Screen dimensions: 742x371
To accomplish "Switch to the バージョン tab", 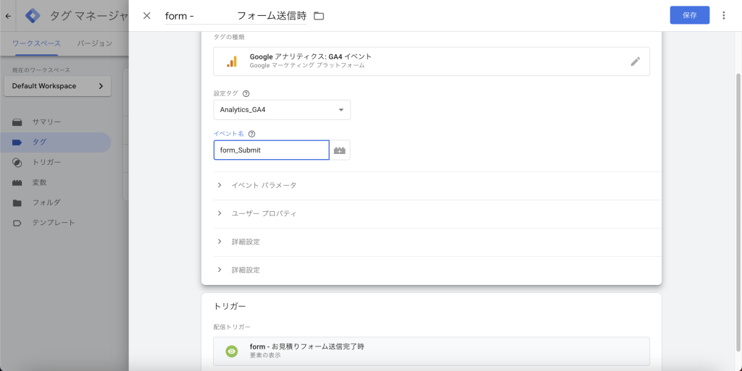I will [x=95, y=43].
